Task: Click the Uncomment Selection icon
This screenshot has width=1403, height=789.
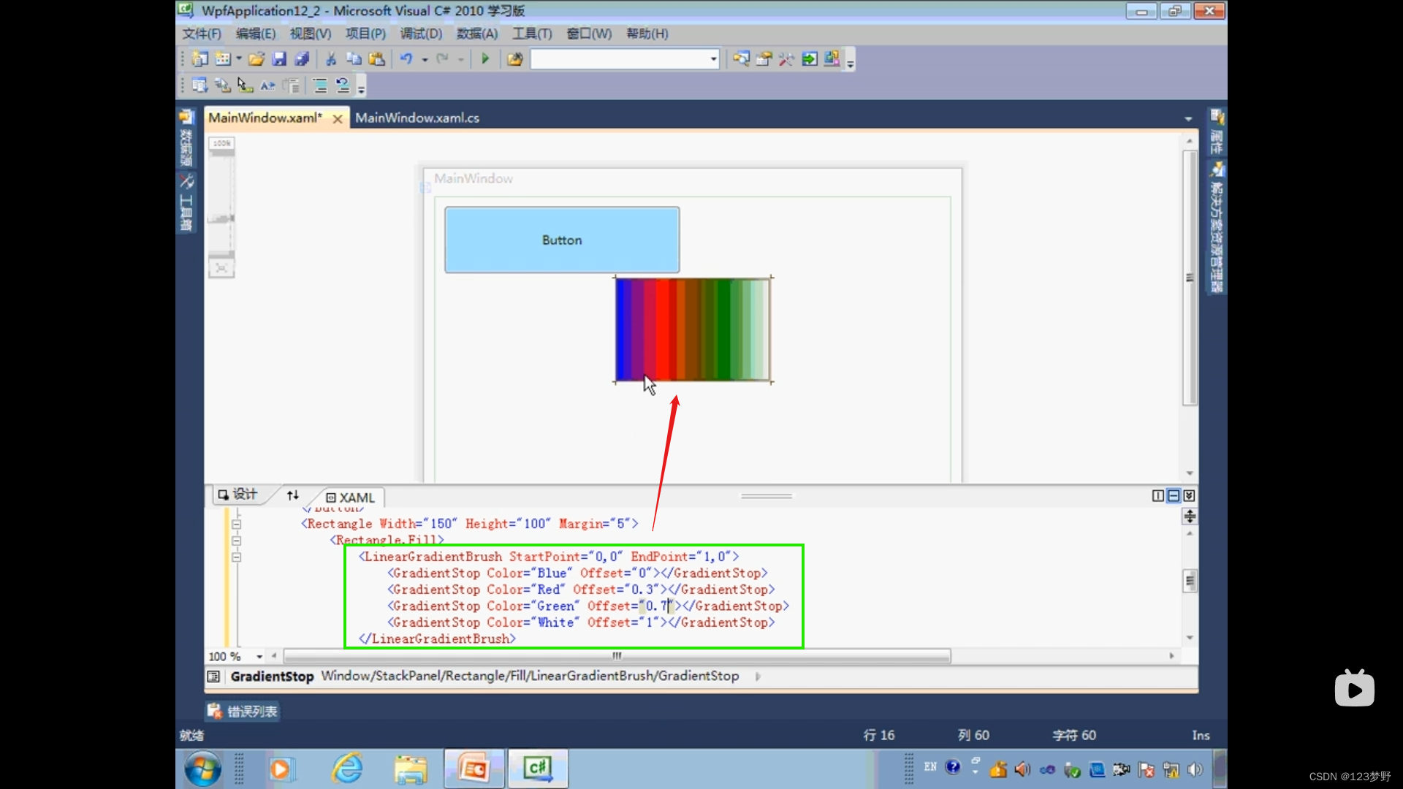Action: 343,85
